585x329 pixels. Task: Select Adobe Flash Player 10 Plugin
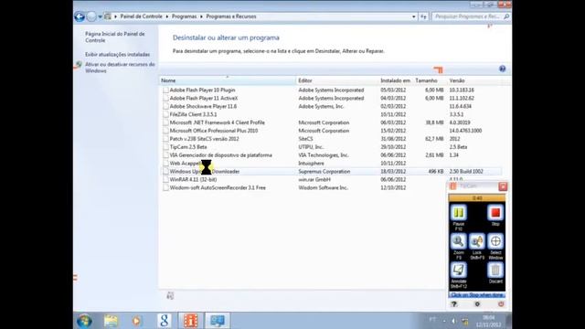(x=202, y=90)
